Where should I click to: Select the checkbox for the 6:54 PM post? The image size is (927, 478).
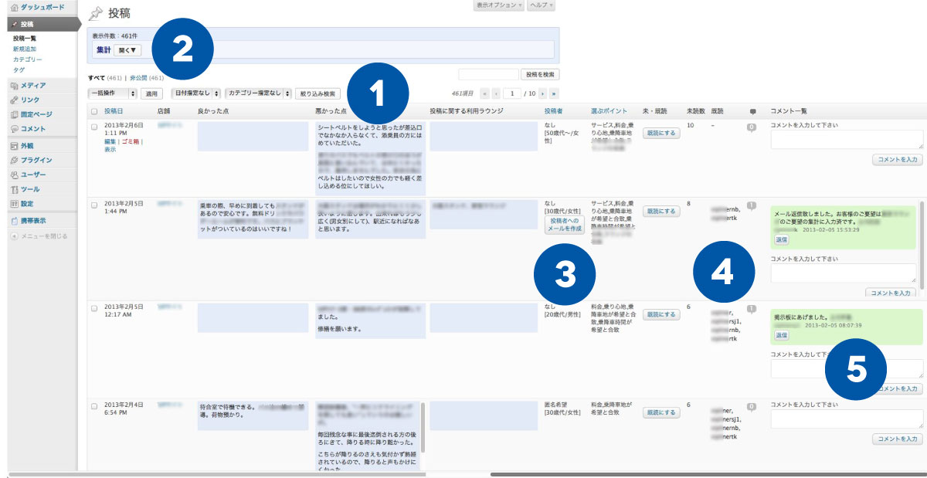(x=94, y=405)
